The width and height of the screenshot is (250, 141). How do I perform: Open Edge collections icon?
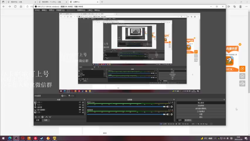(235, 7)
